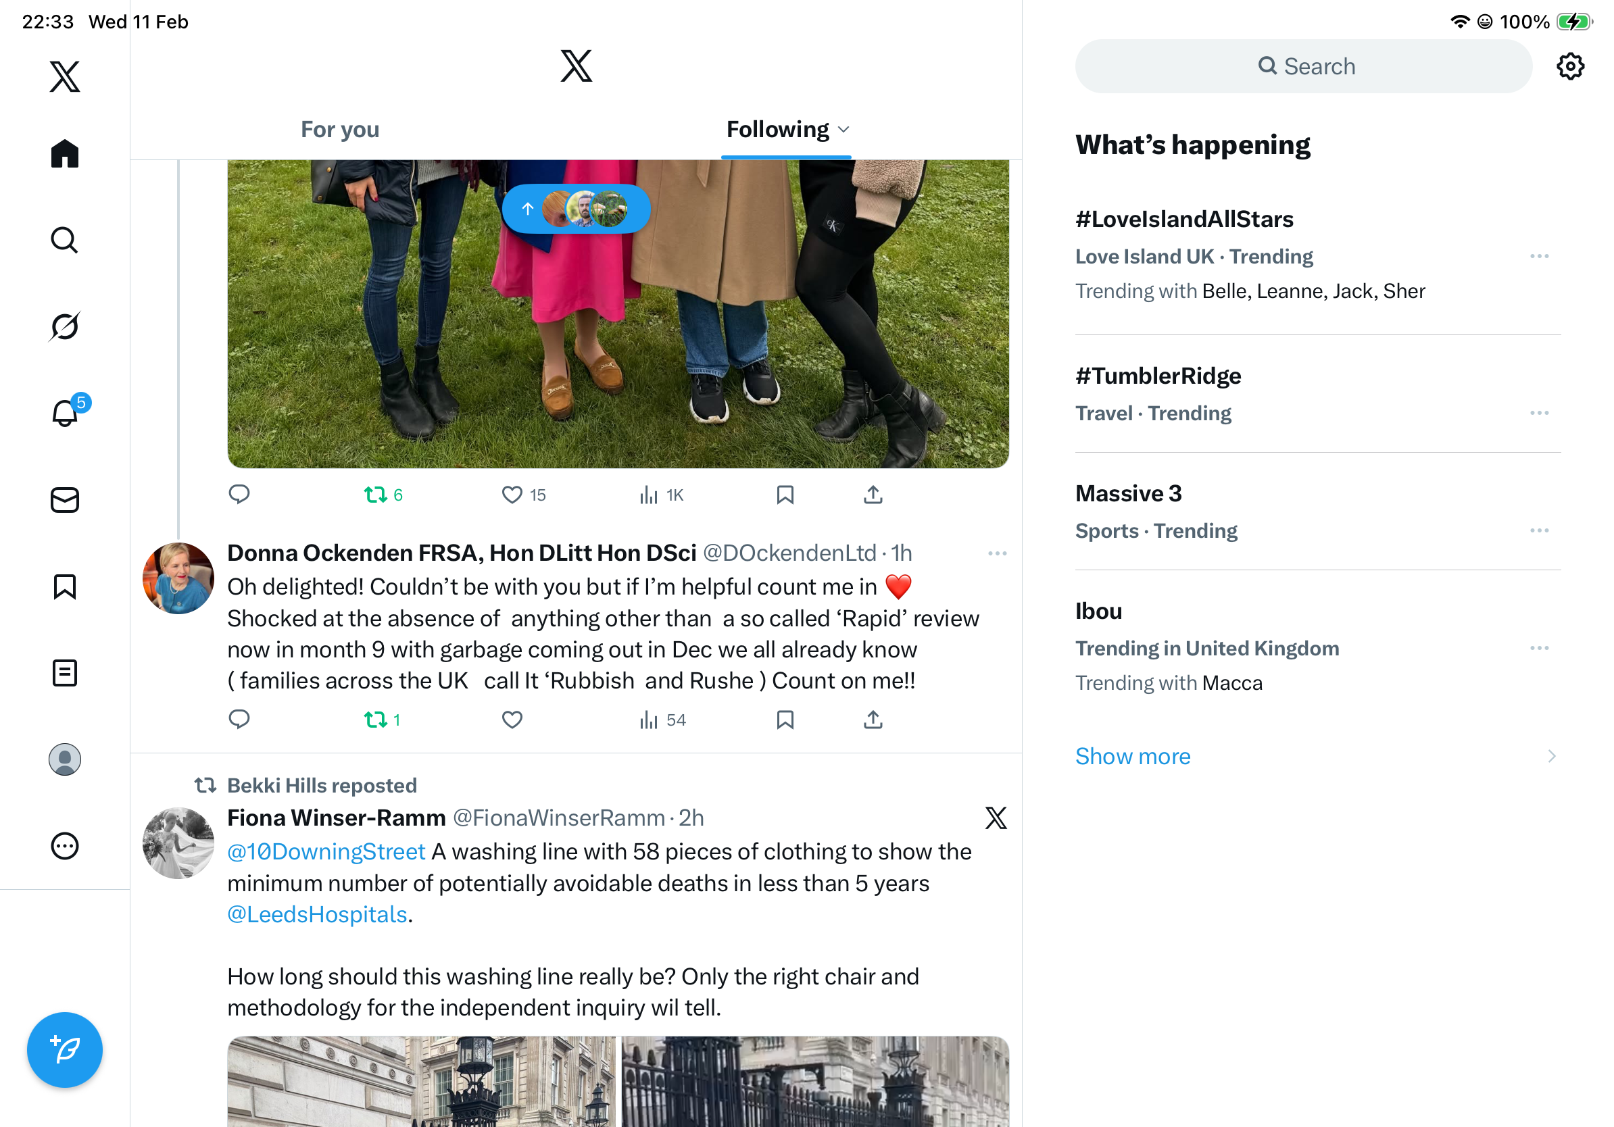Undo repost on post with 6 reposts

point(376,495)
